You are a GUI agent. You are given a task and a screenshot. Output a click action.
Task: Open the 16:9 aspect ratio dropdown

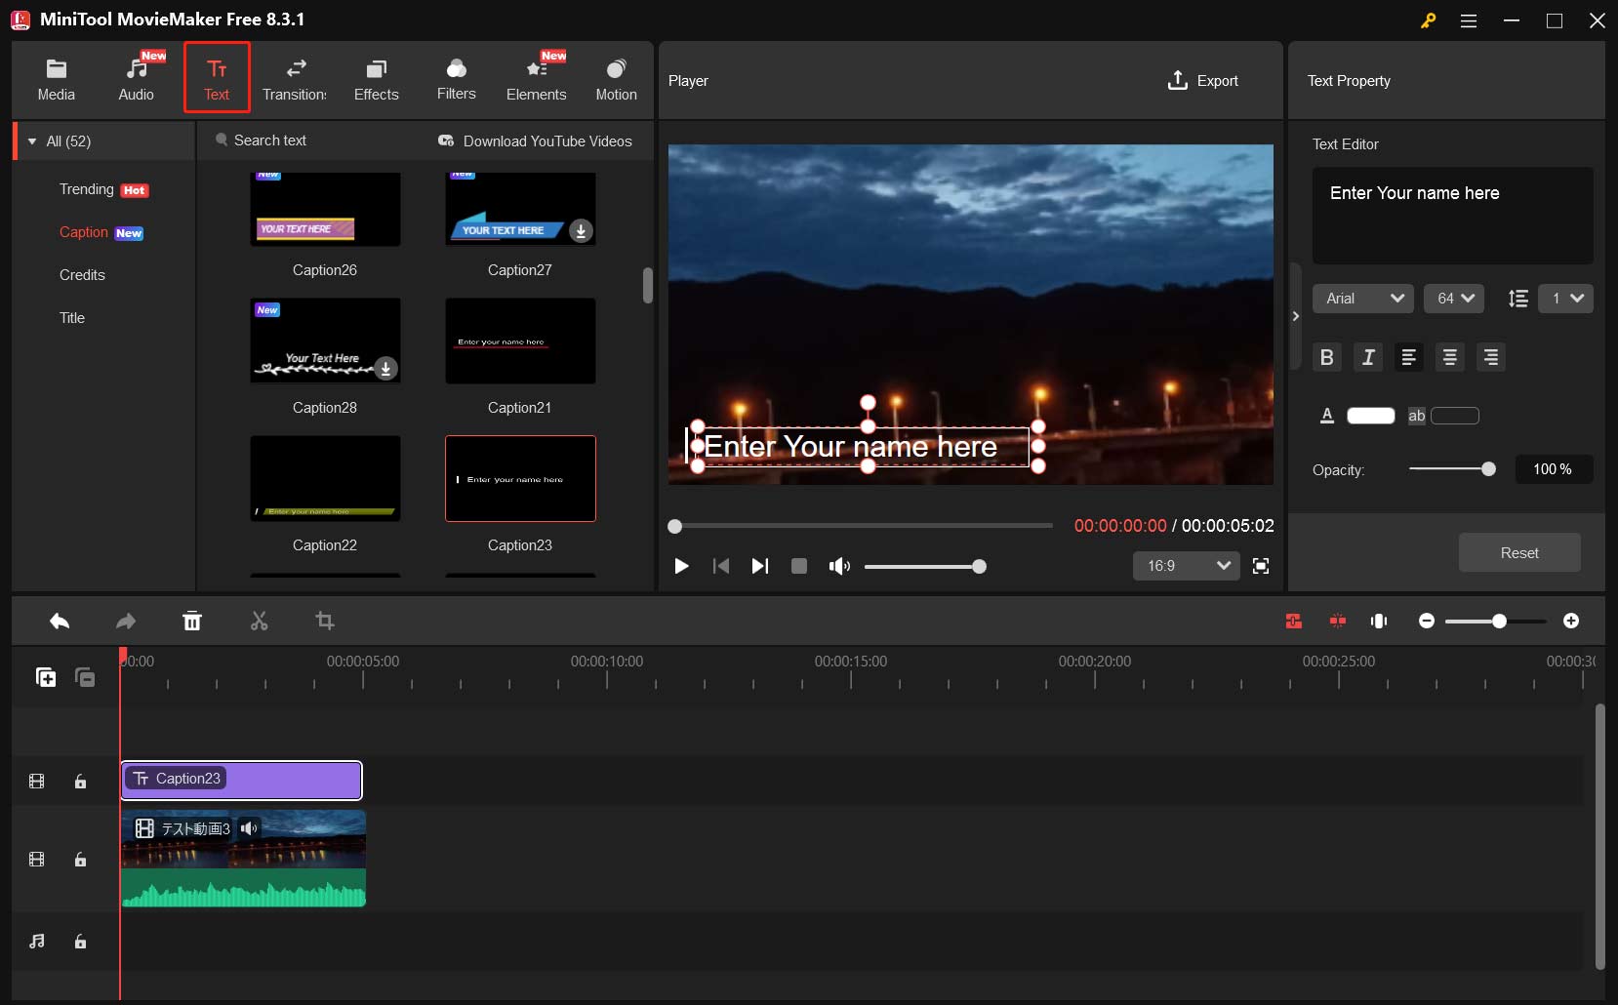coord(1186,566)
